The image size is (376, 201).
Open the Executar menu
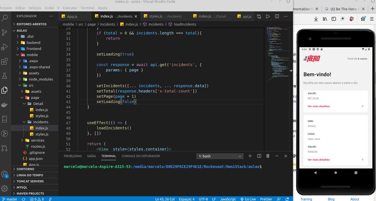click(x=70, y=8)
